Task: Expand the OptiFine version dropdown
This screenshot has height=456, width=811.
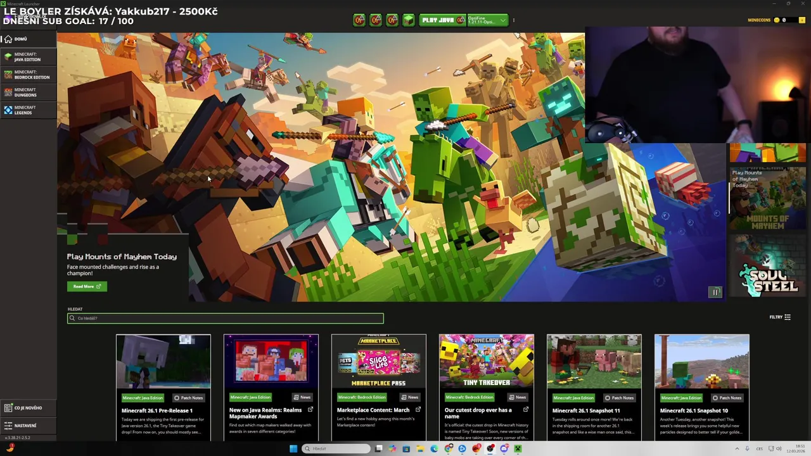Action: pos(488,20)
